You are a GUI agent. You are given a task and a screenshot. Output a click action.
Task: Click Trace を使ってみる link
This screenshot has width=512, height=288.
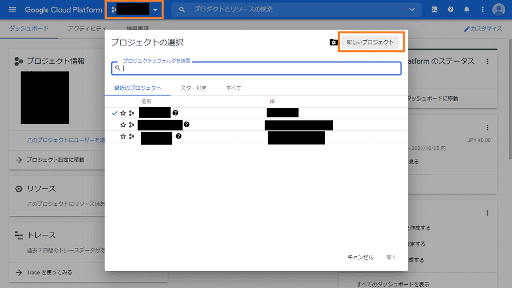(x=49, y=272)
